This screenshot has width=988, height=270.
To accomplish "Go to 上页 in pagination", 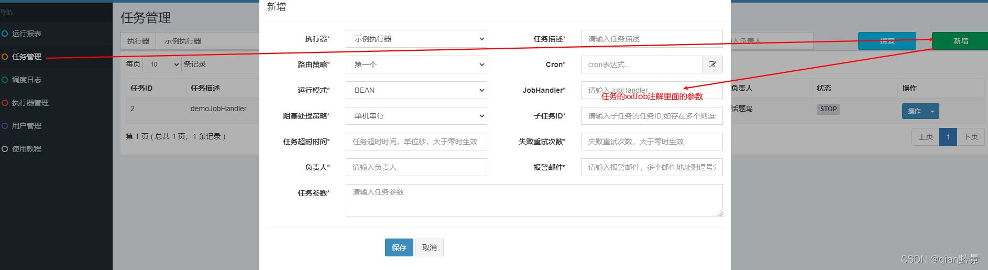I will click(x=926, y=137).
